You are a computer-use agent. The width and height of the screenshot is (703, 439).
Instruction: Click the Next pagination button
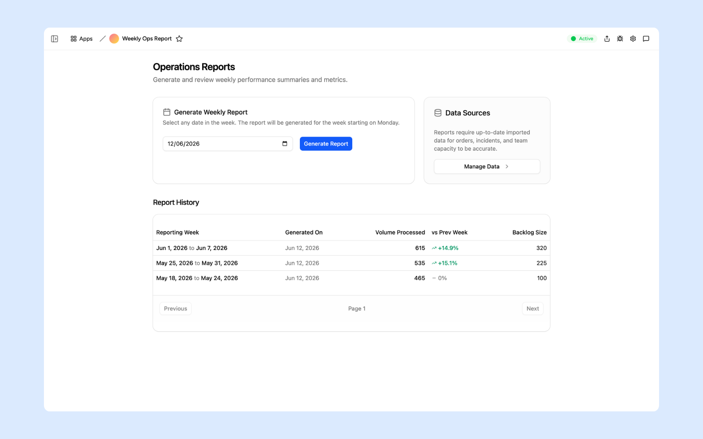pyautogui.click(x=533, y=309)
